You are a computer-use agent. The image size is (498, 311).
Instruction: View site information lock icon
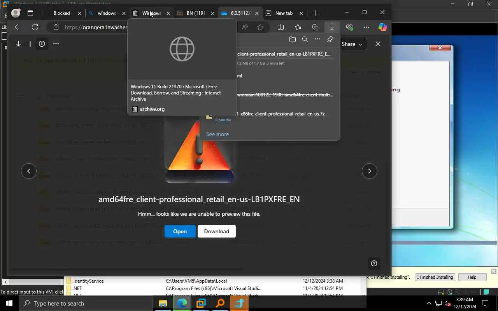[x=56, y=27]
